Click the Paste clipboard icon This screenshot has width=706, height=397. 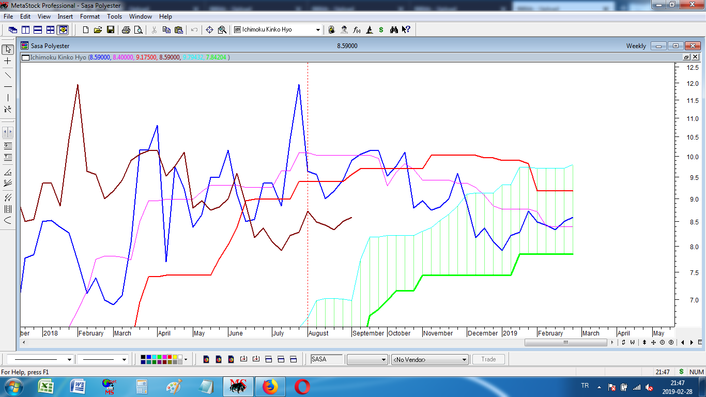[x=179, y=30]
